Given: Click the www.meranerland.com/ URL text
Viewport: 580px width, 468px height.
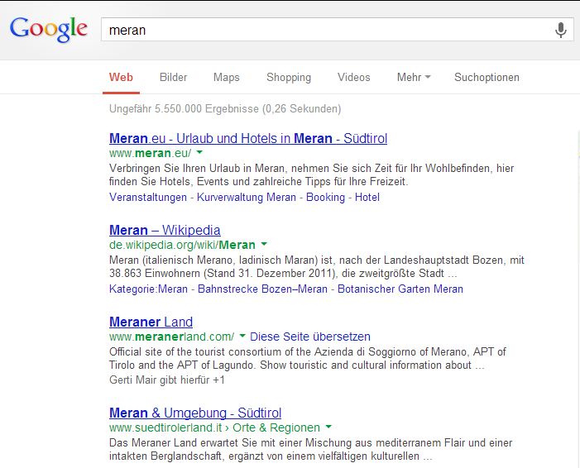Looking at the screenshot, I should (x=171, y=337).
